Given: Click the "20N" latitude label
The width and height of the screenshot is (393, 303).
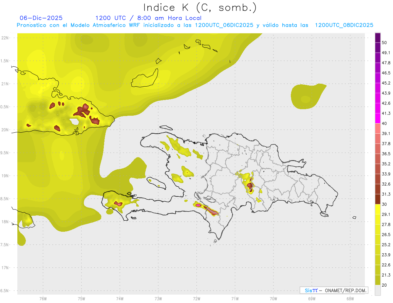Looking at the screenshot, I should 5,130.
